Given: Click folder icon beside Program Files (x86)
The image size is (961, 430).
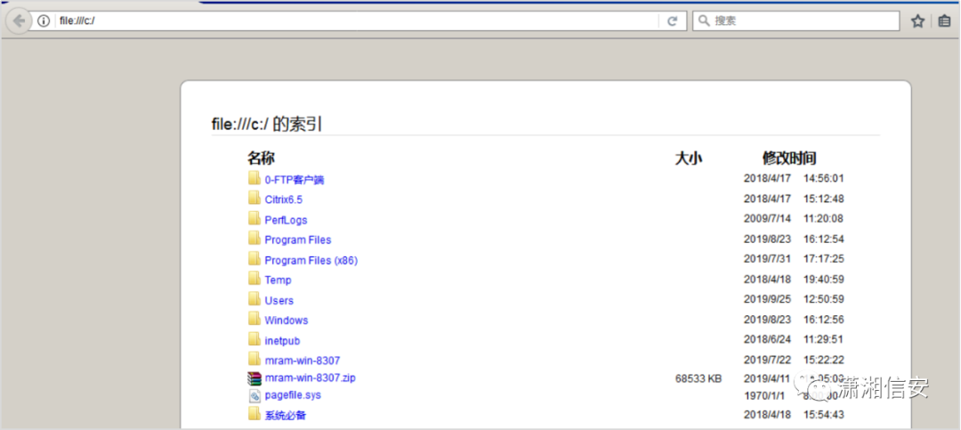Looking at the screenshot, I should (x=254, y=259).
